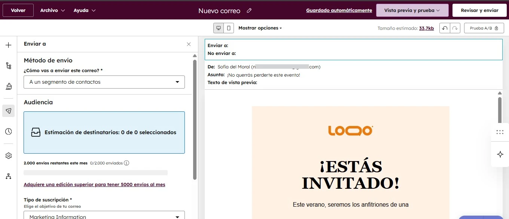Screen dimensions: 509x219
Task: Open the scheduling clock icon
Action: tap(8, 131)
